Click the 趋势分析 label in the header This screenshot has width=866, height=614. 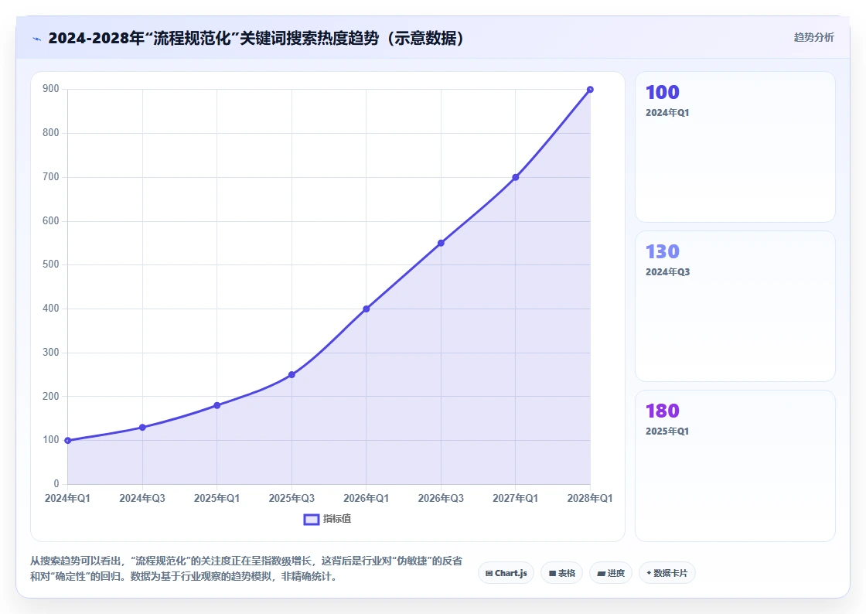(x=813, y=37)
